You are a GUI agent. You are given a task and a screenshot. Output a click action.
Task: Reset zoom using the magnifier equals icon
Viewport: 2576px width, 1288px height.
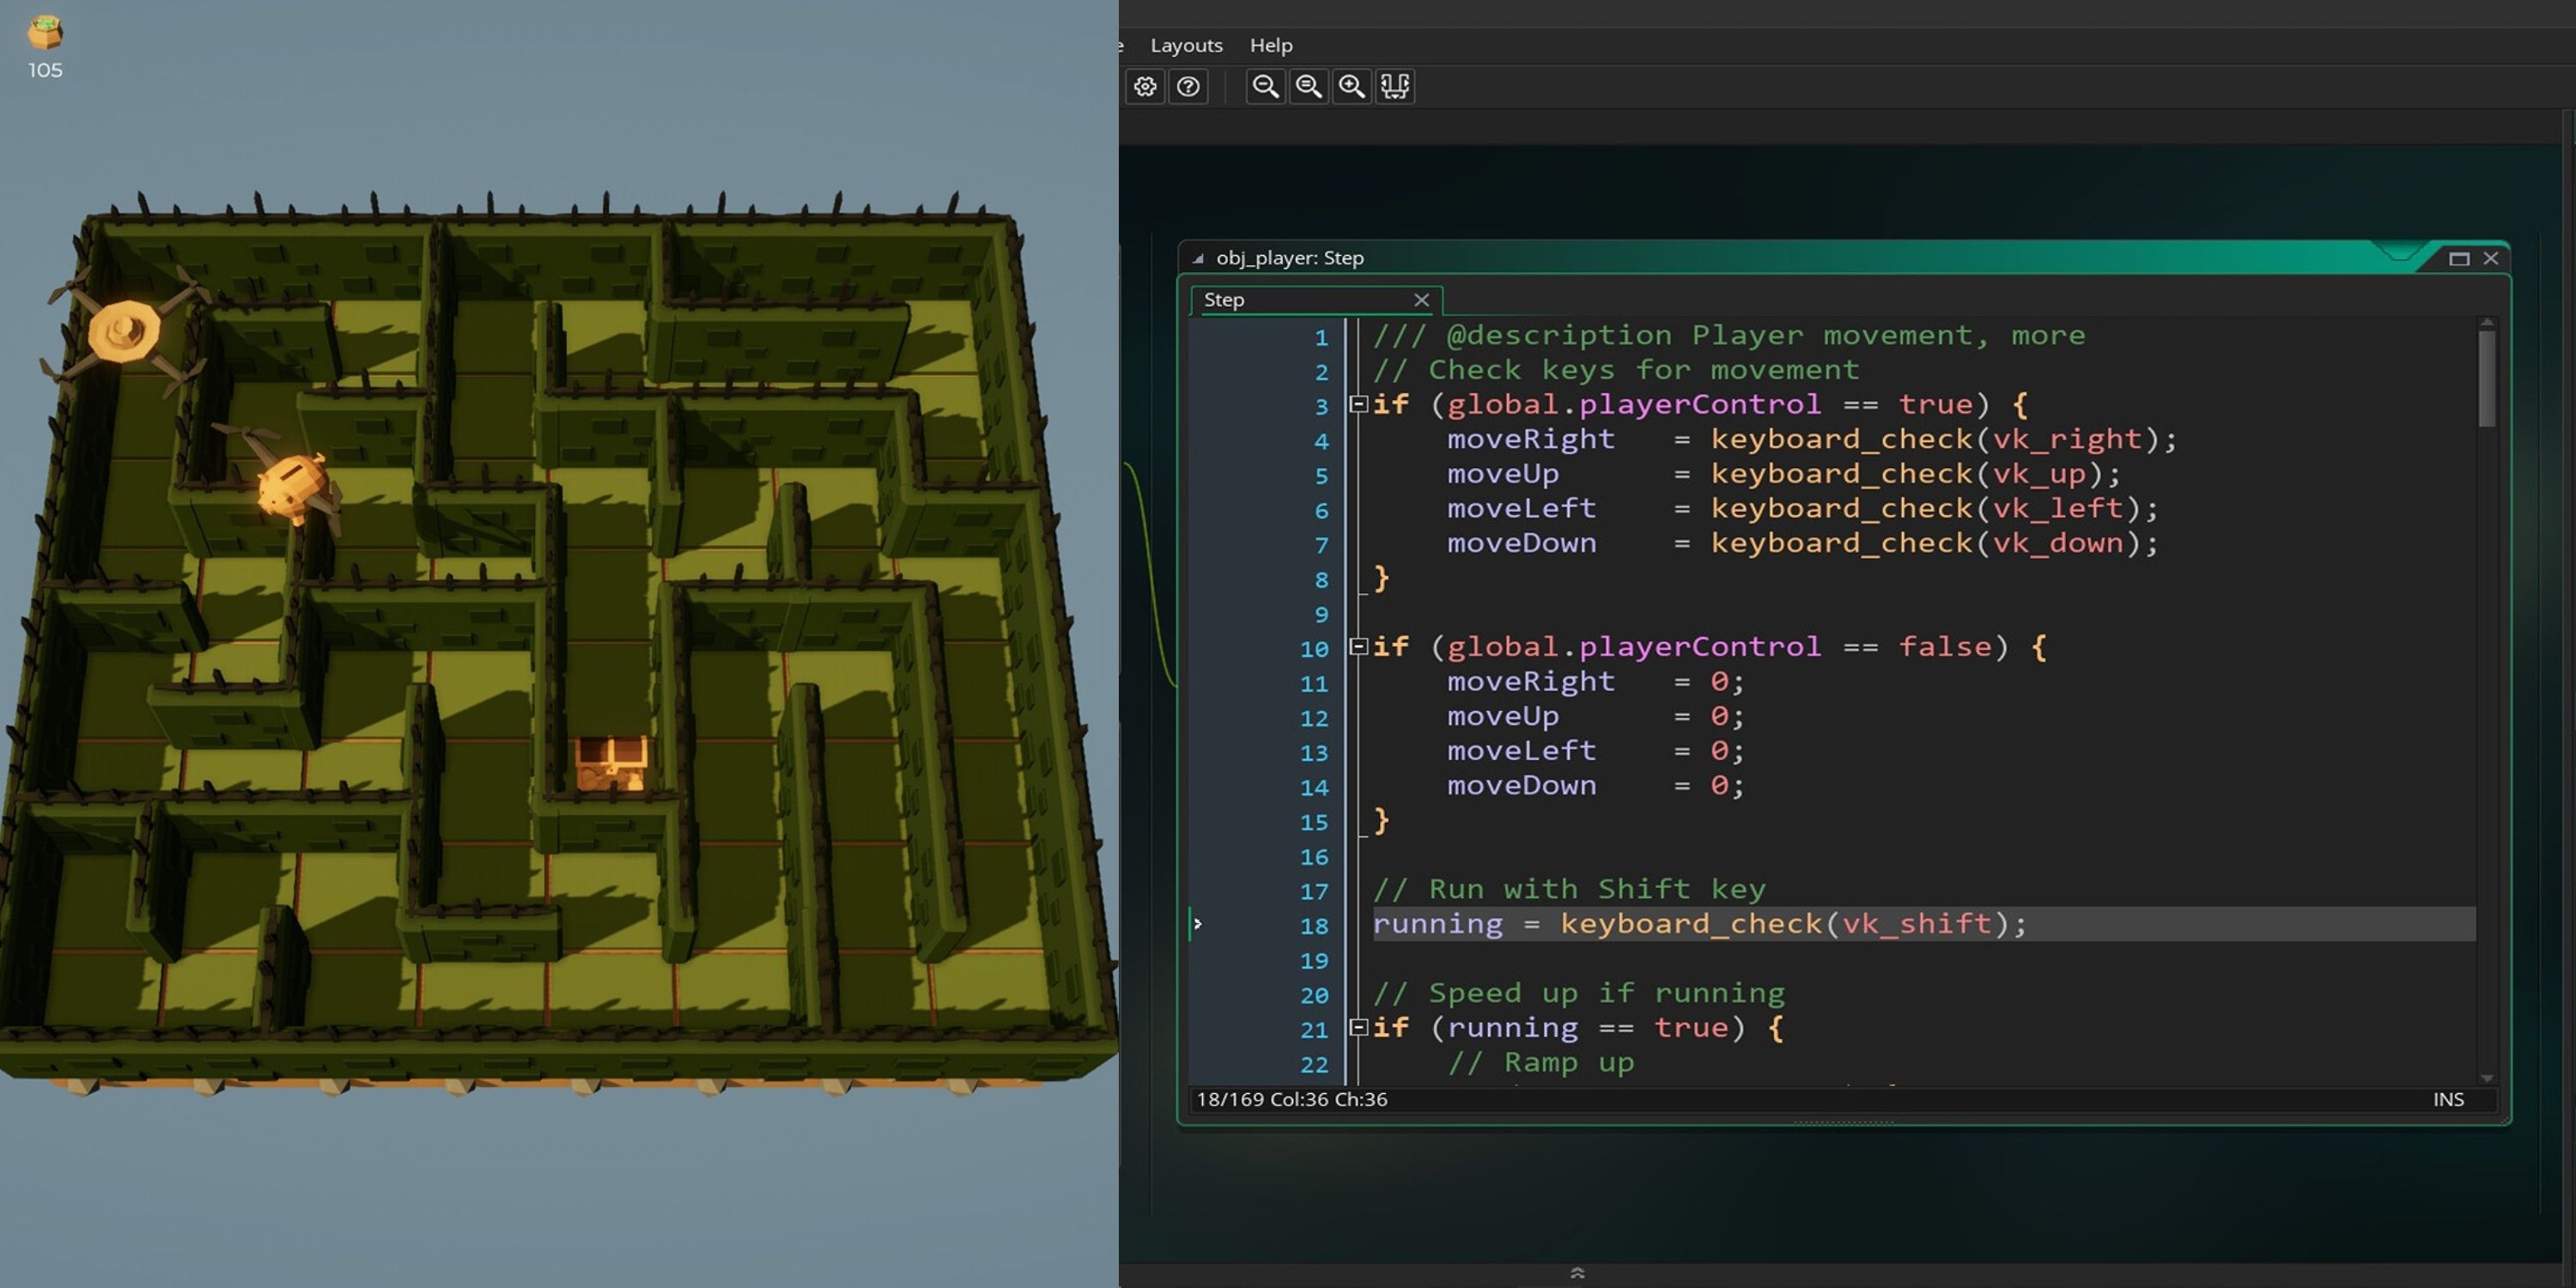click(x=1308, y=87)
